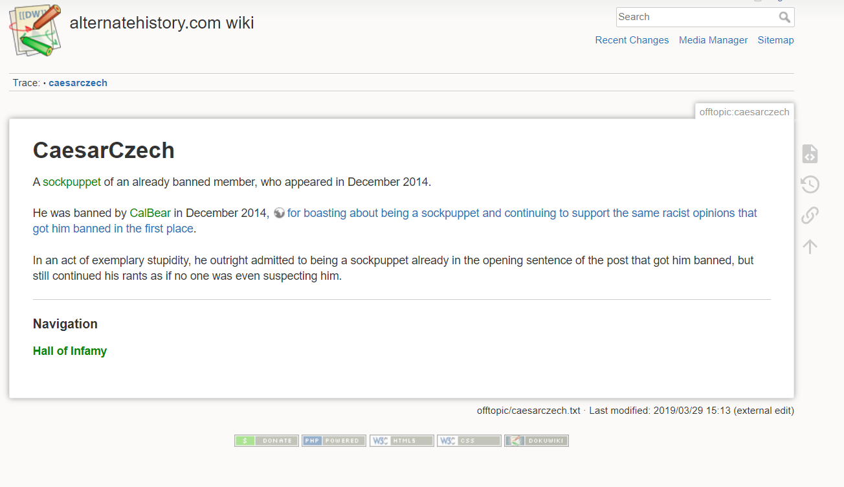Click the DokuWiki badge in footer
Image resolution: width=844 pixels, height=487 pixels.
point(537,441)
